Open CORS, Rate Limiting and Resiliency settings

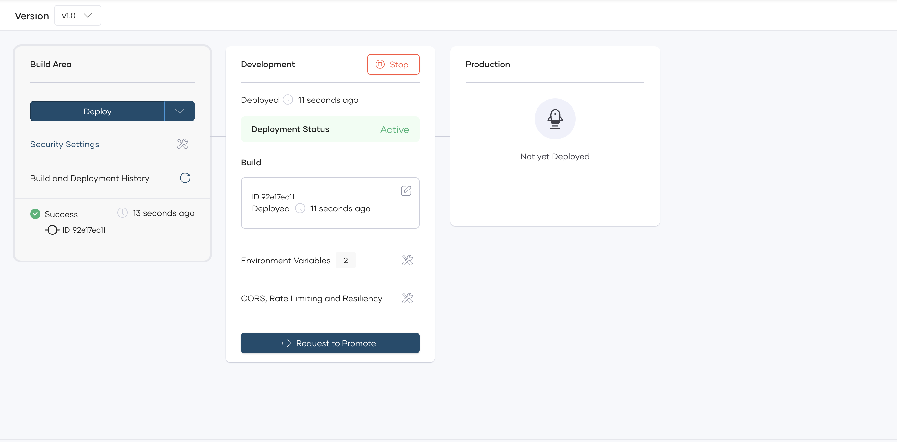coord(407,298)
